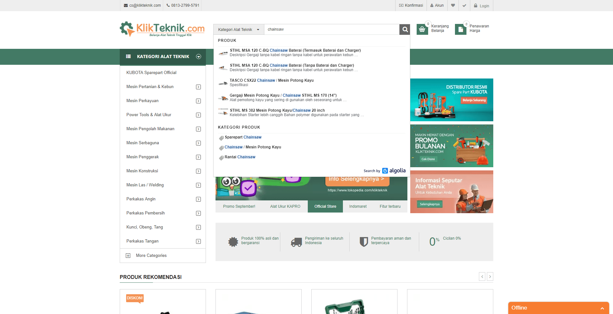Open the Akun account link

(x=437, y=5)
